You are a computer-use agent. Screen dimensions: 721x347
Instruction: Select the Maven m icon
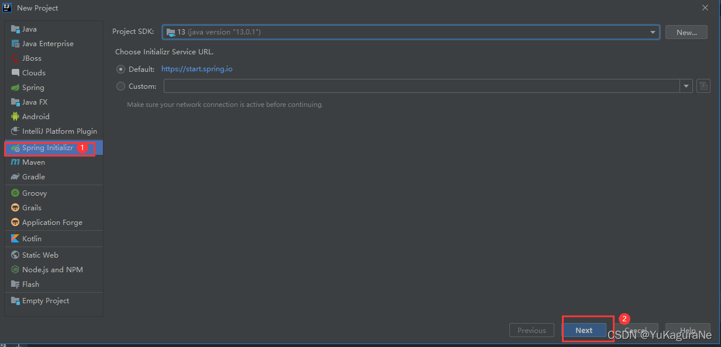click(x=15, y=162)
